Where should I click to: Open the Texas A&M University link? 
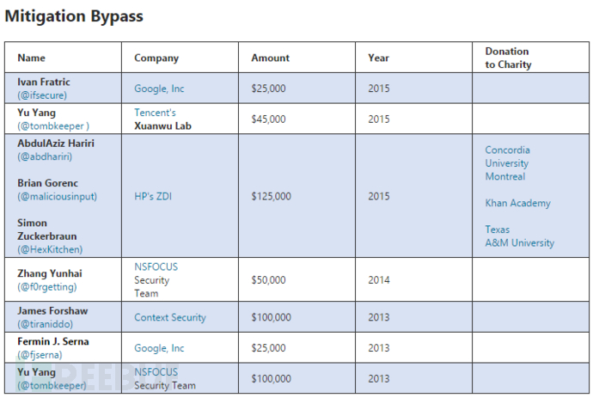519,236
